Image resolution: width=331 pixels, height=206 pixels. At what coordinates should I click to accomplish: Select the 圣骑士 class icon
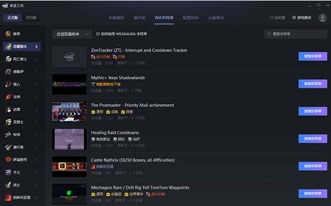pyautogui.click(x=8, y=122)
